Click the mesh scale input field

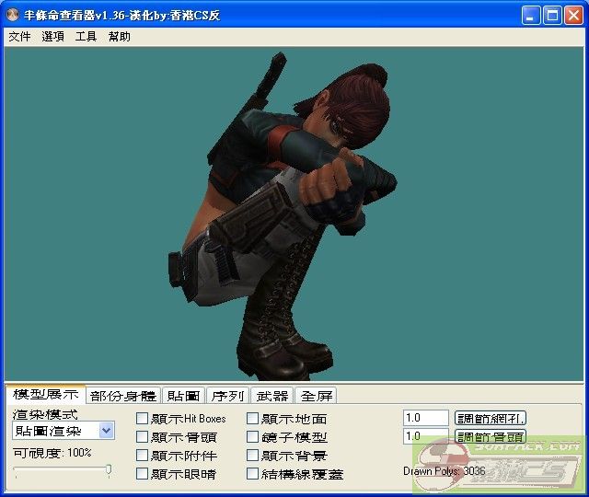(425, 418)
